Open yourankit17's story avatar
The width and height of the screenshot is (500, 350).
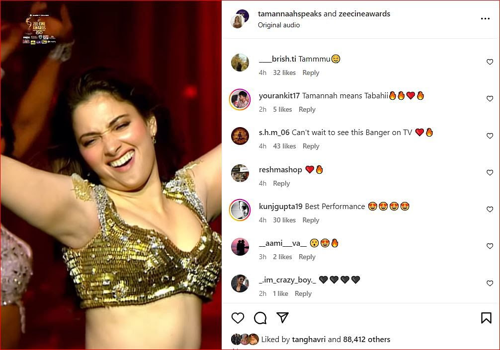240,99
